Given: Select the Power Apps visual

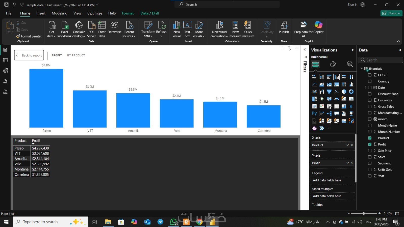Looking at the screenshot, I should tap(314, 128).
